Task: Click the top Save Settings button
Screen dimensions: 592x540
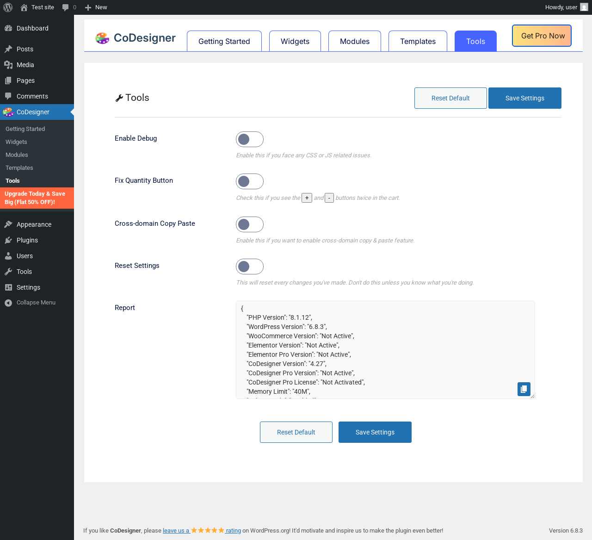Action: (x=525, y=98)
